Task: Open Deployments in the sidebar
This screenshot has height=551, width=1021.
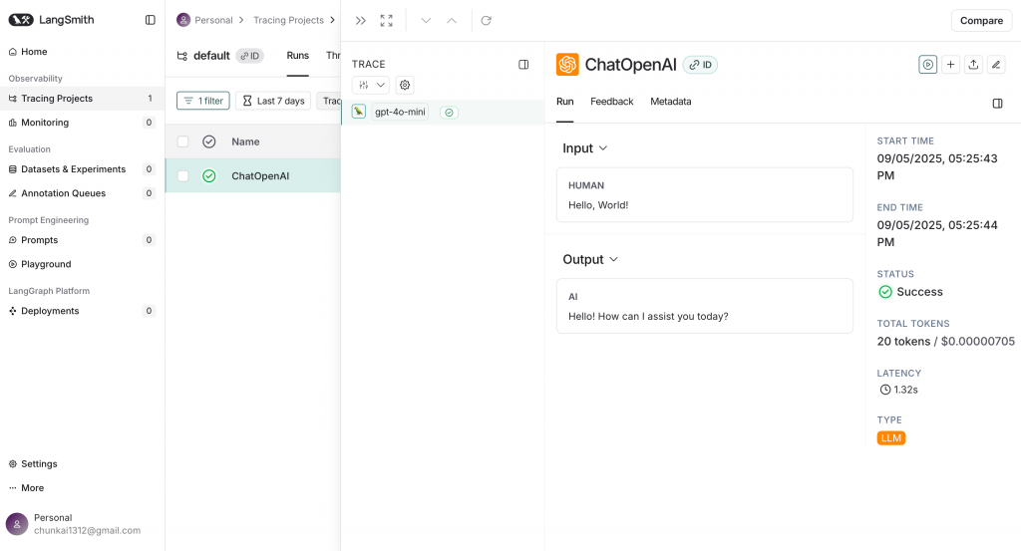Action: point(82,311)
